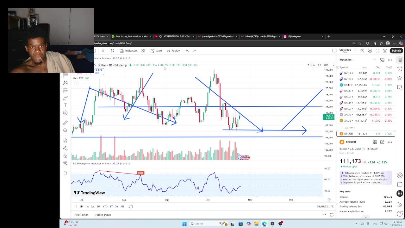Screen dimensions: 405x228
Task: Take a chart snapshot with camera icon
Action: 385,51
